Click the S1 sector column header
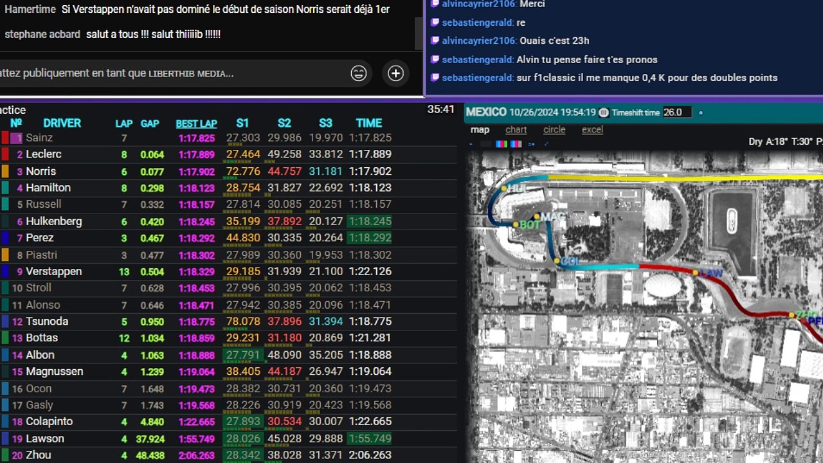This screenshot has height=463, width=823. [x=242, y=123]
